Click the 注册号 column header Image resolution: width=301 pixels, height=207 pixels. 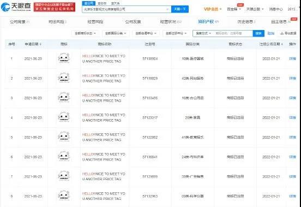coord(150,44)
